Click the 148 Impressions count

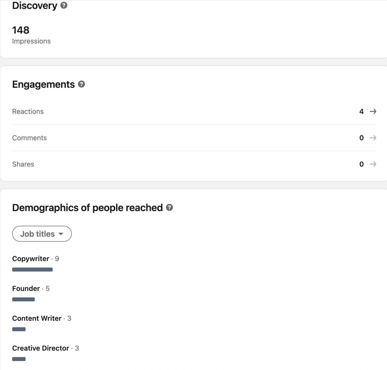[x=21, y=30]
